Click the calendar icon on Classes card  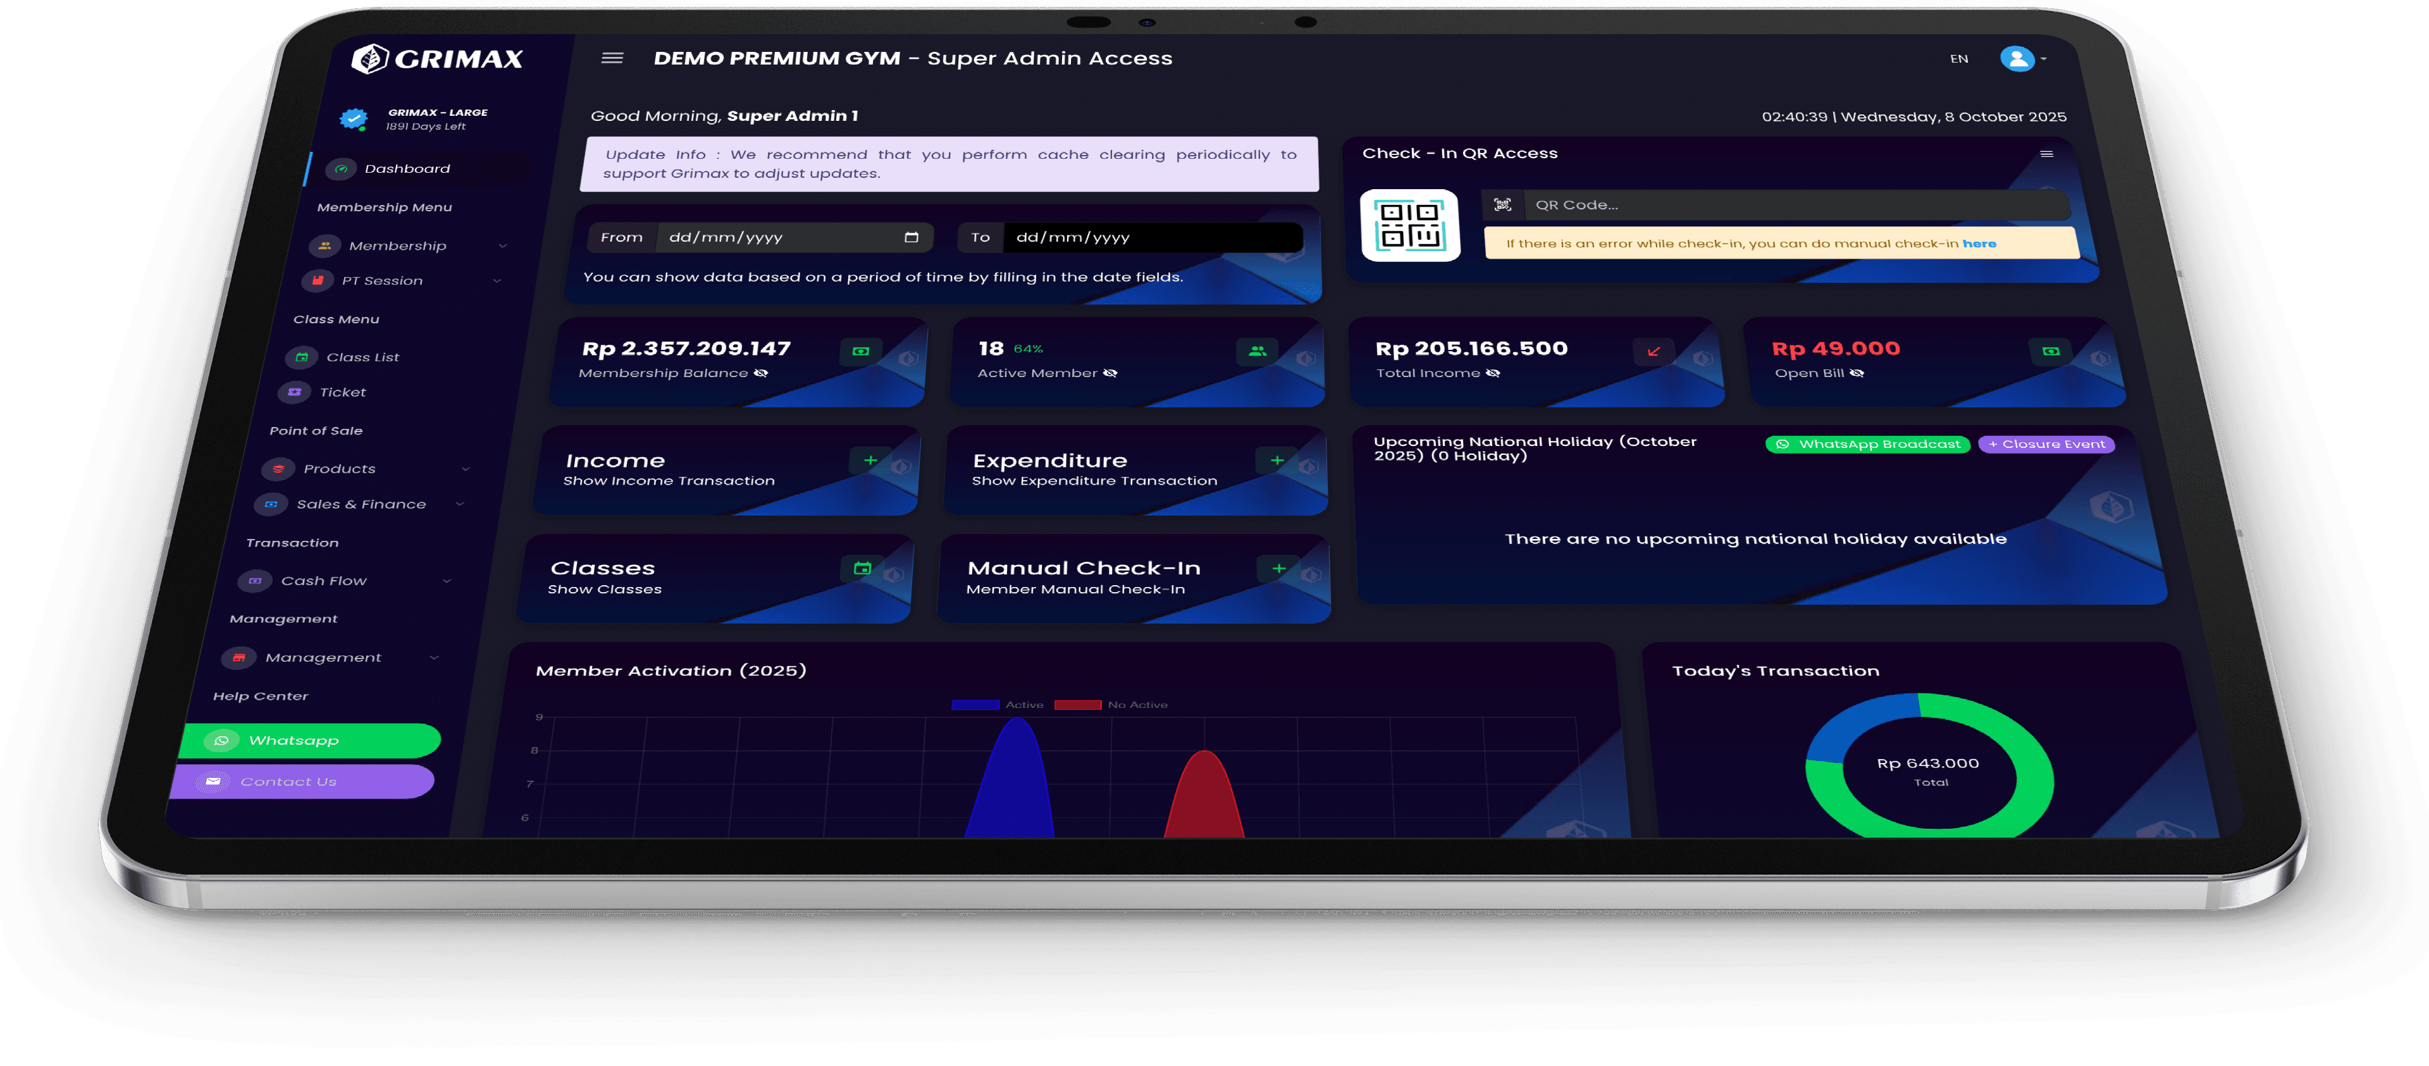point(862,568)
